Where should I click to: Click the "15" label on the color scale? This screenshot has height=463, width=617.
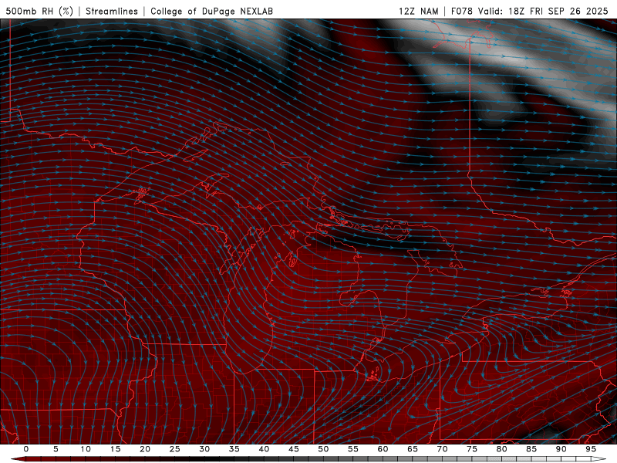115,449
